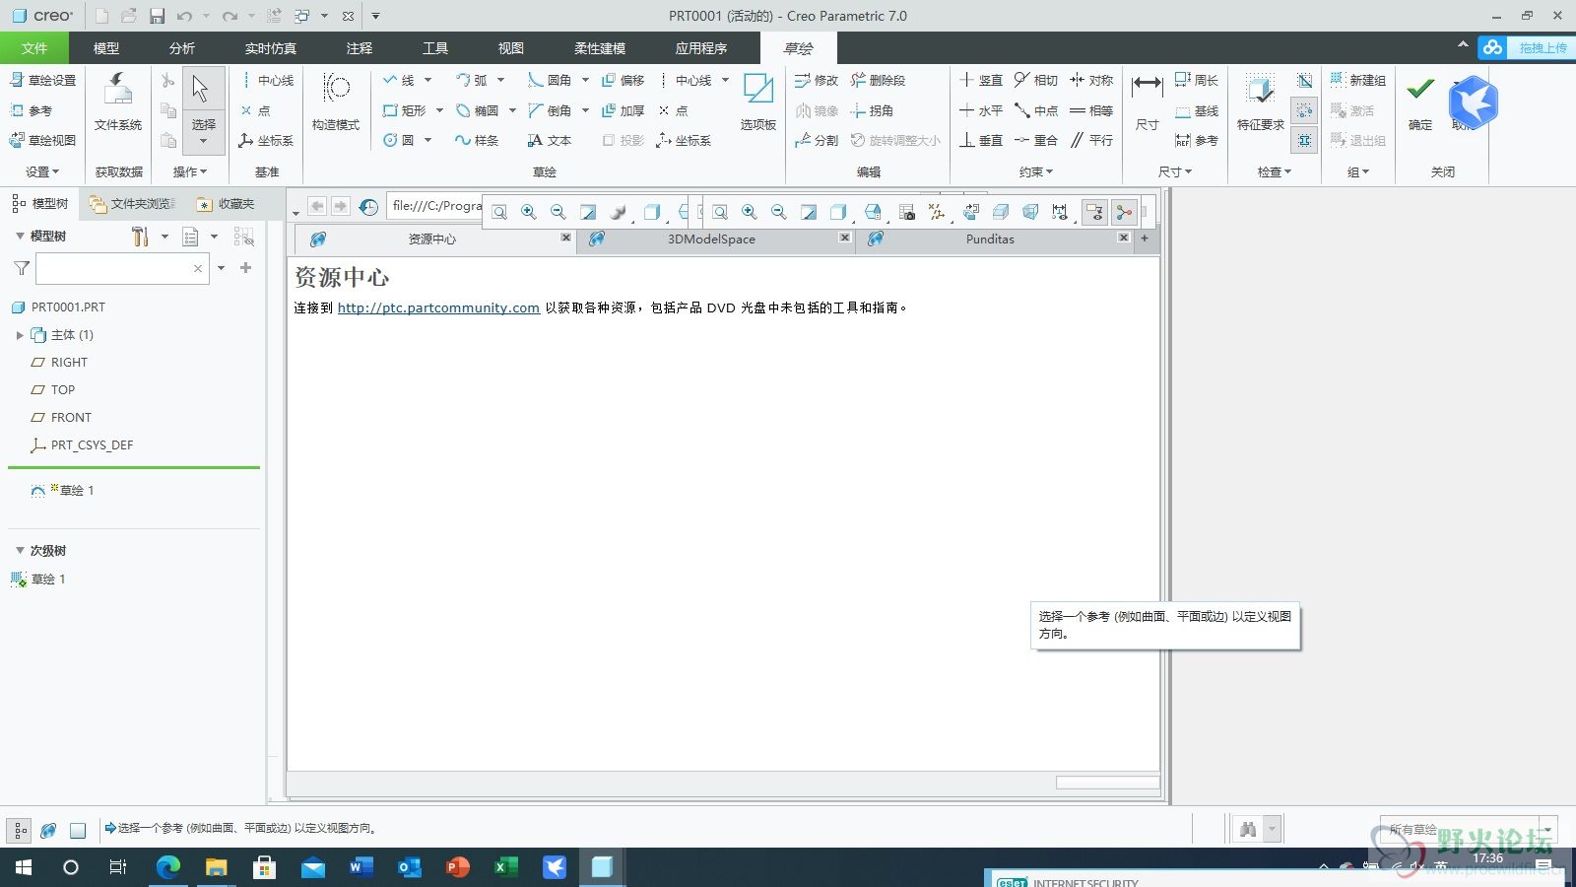1576x887 pixels.
Task: Toggle Construction Mode (构造模式)
Action: click(336, 102)
